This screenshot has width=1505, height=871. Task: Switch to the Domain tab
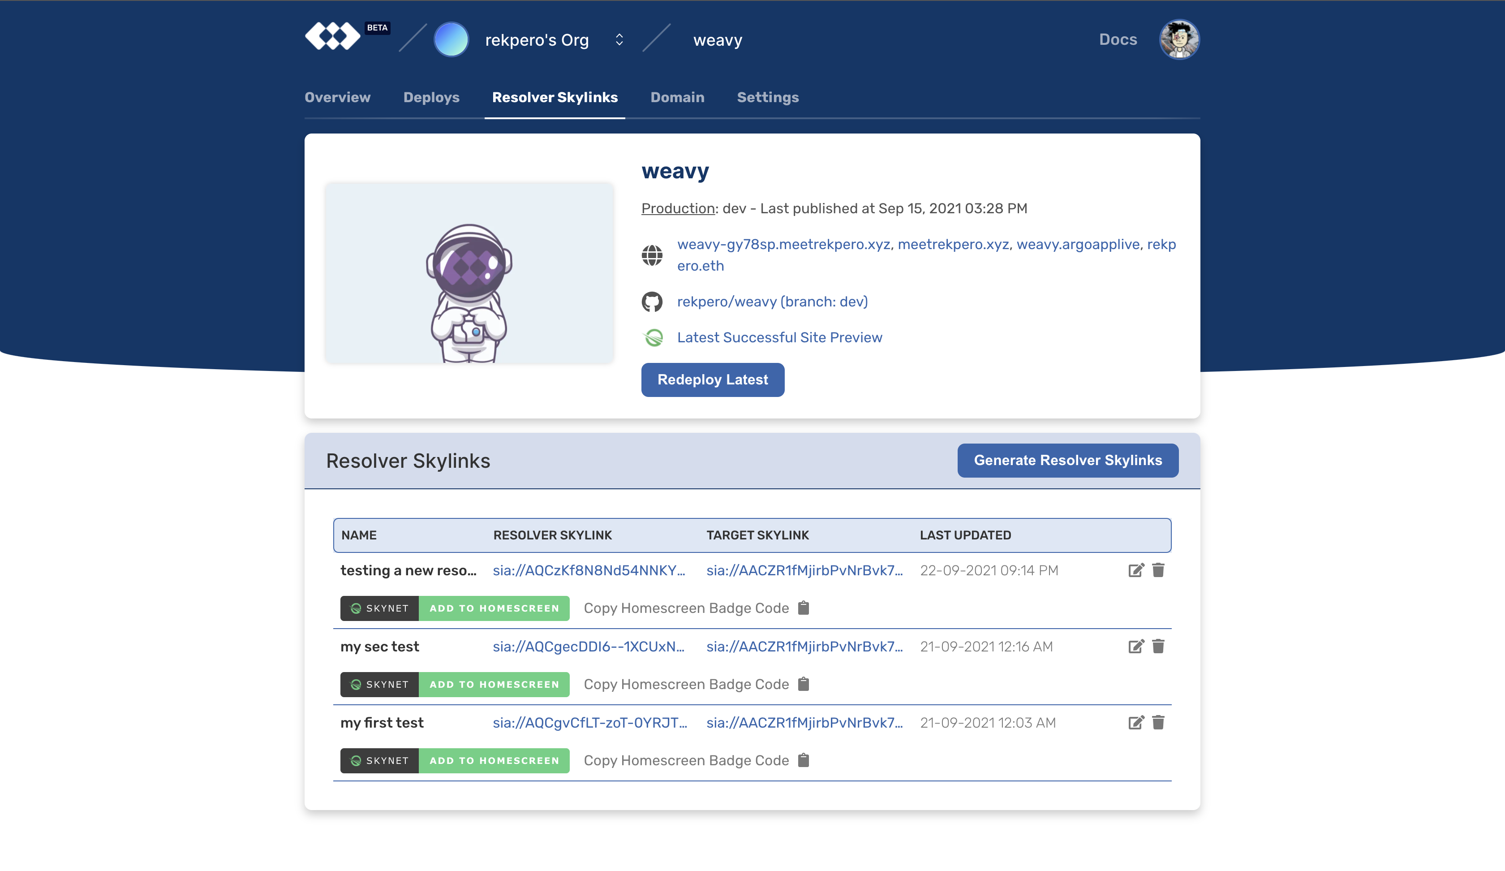pos(677,97)
